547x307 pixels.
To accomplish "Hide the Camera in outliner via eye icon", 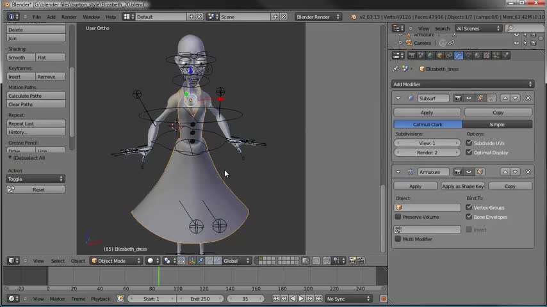I will point(516,43).
